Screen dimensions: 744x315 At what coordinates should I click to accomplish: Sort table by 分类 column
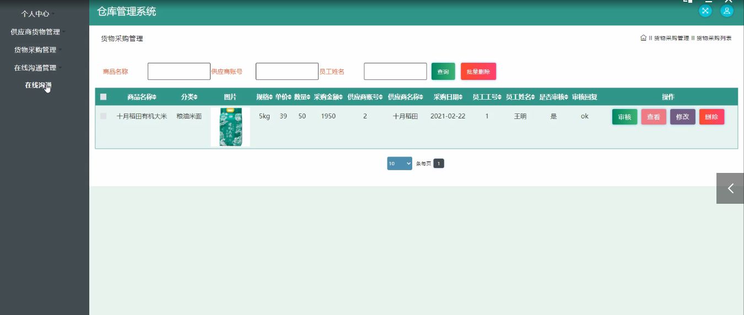click(189, 97)
